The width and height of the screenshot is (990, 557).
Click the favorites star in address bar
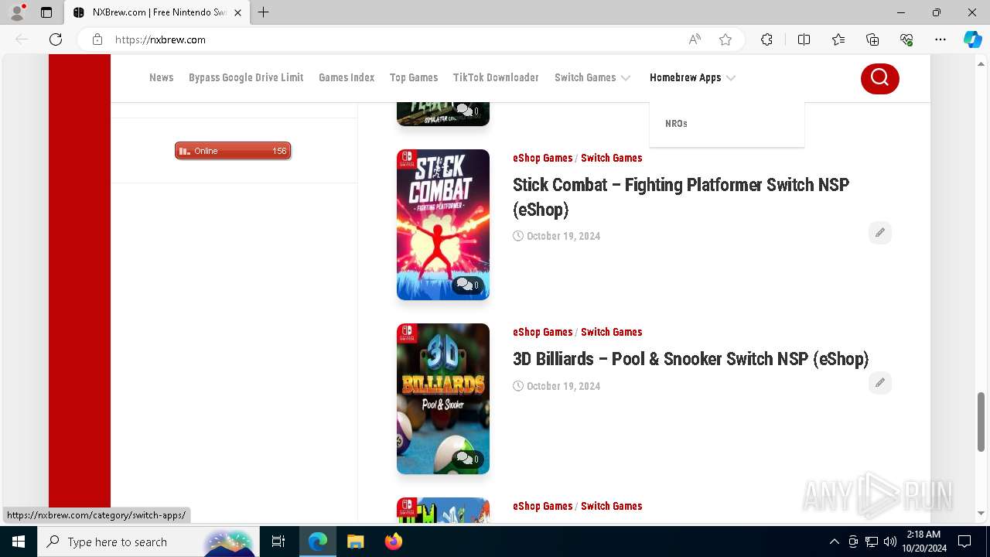point(725,39)
